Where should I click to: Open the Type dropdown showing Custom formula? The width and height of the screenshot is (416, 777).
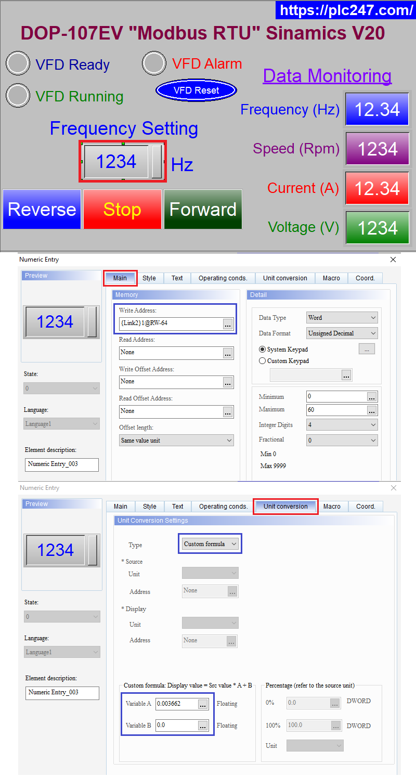click(210, 543)
